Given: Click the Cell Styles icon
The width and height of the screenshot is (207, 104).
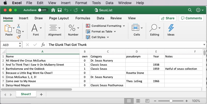Looking at the screenshot, I should pos(88,37).
